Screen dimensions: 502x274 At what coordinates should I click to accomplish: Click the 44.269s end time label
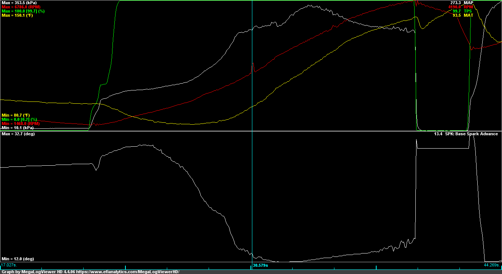click(492, 265)
